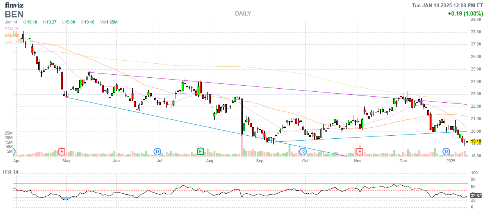Click the BEN ticker symbol
This screenshot has height=213, width=488.
(14, 14)
